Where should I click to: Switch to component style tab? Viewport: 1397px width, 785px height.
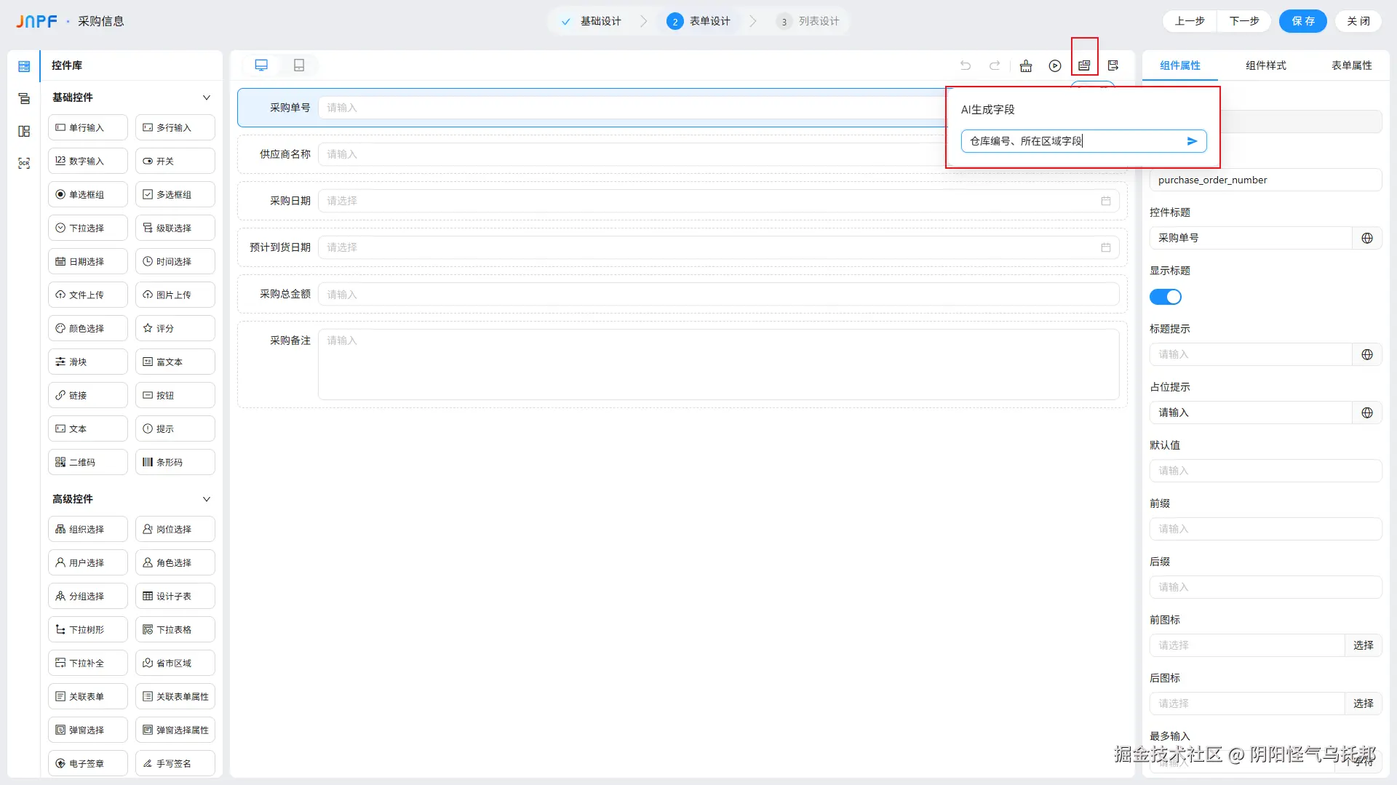pyautogui.click(x=1266, y=65)
